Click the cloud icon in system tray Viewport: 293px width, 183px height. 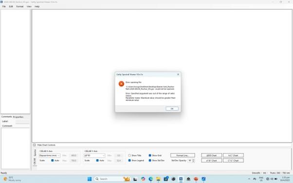pos(255,179)
